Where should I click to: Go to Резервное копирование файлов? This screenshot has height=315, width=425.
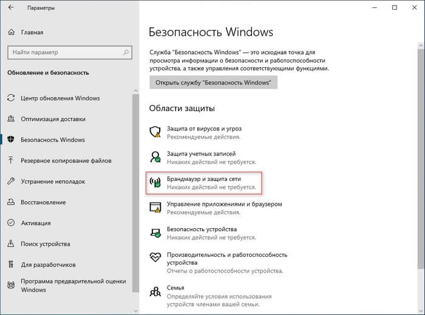66,161
